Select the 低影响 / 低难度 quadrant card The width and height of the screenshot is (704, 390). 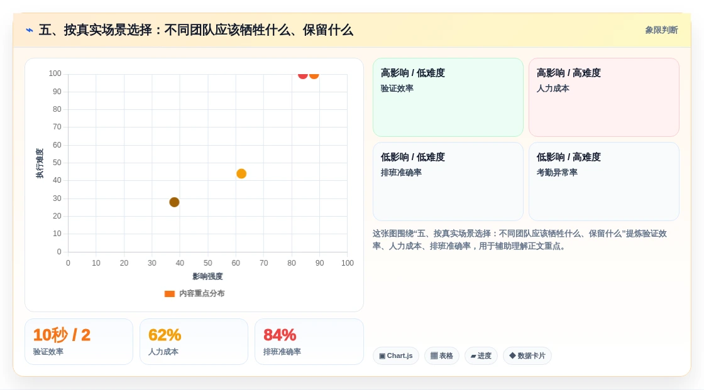[448, 181]
